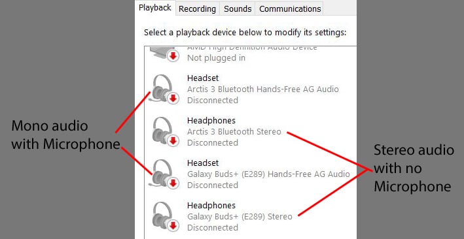Select Galaxy Buds+ (E289) Stereo device entry
This screenshot has height=239, width=464.
(251, 217)
